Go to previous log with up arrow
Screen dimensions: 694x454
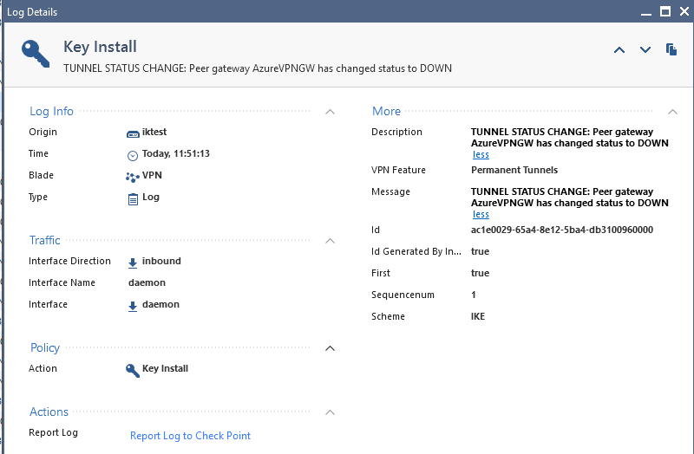point(619,50)
